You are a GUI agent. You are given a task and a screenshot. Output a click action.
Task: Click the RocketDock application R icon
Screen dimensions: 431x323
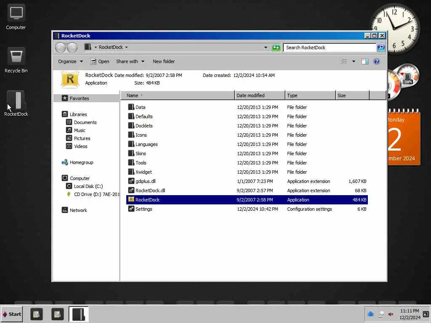coord(131,200)
